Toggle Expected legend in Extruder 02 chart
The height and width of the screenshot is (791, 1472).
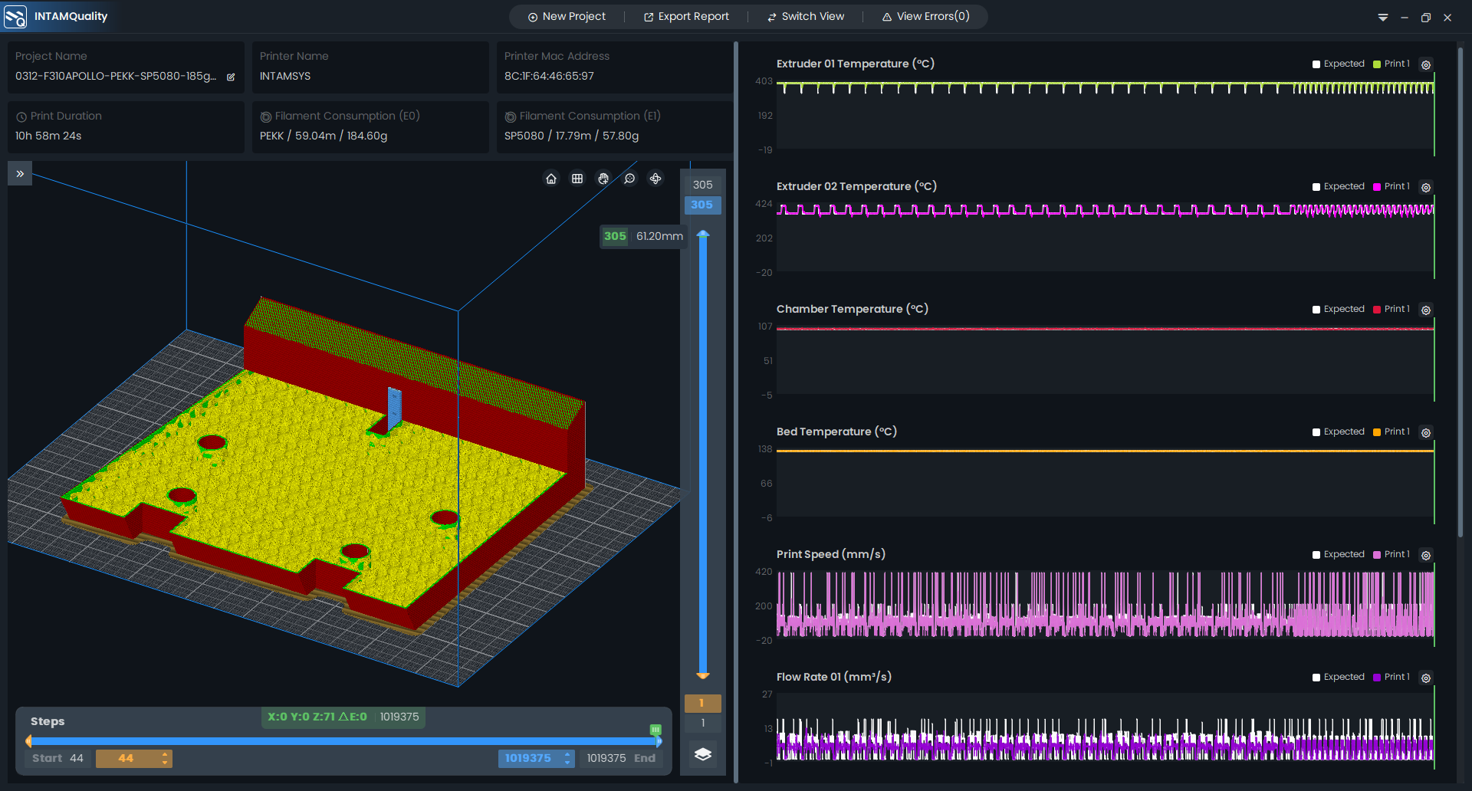pyautogui.click(x=1339, y=186)
